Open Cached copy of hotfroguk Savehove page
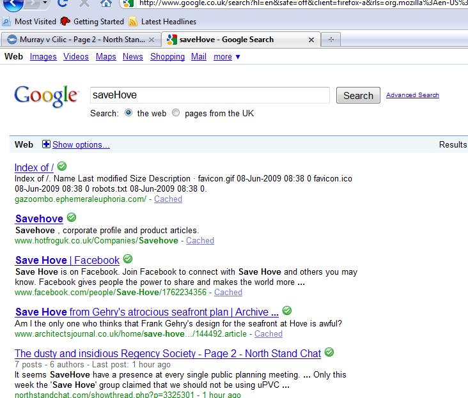 pyautogui.click(x=200, y=240)
